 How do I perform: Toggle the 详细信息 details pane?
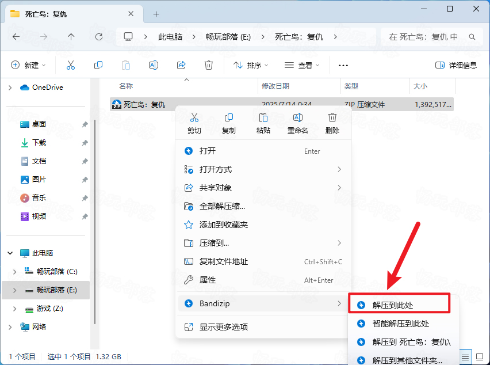tap(455, 65)
